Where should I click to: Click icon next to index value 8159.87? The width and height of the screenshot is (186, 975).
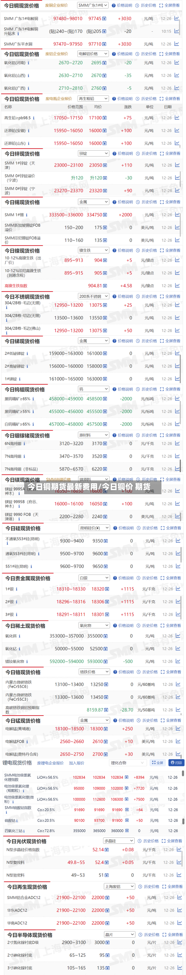click(x=106, y=710)
